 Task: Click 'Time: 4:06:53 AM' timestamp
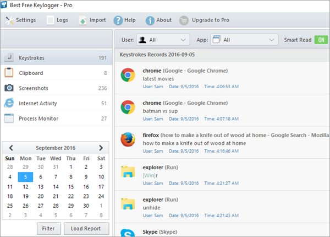[x=222, y=87]
